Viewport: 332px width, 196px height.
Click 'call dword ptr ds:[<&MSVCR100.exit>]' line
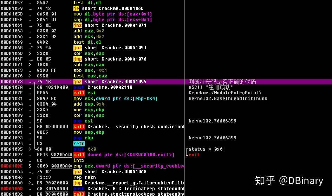[x=124, y=154]
